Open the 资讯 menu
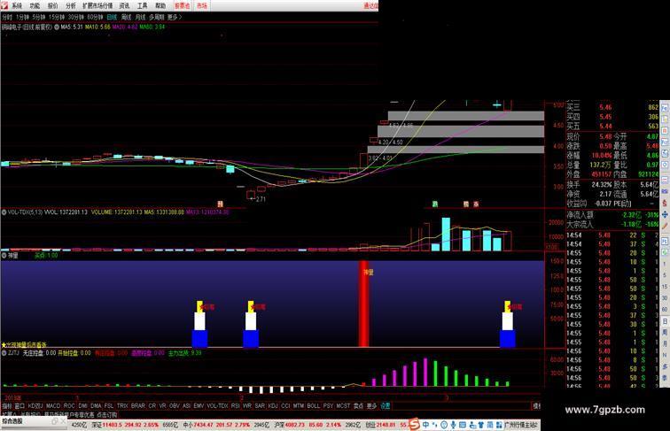 (124, 5)
